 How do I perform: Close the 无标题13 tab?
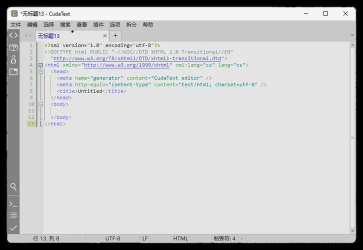pos(105,36)
